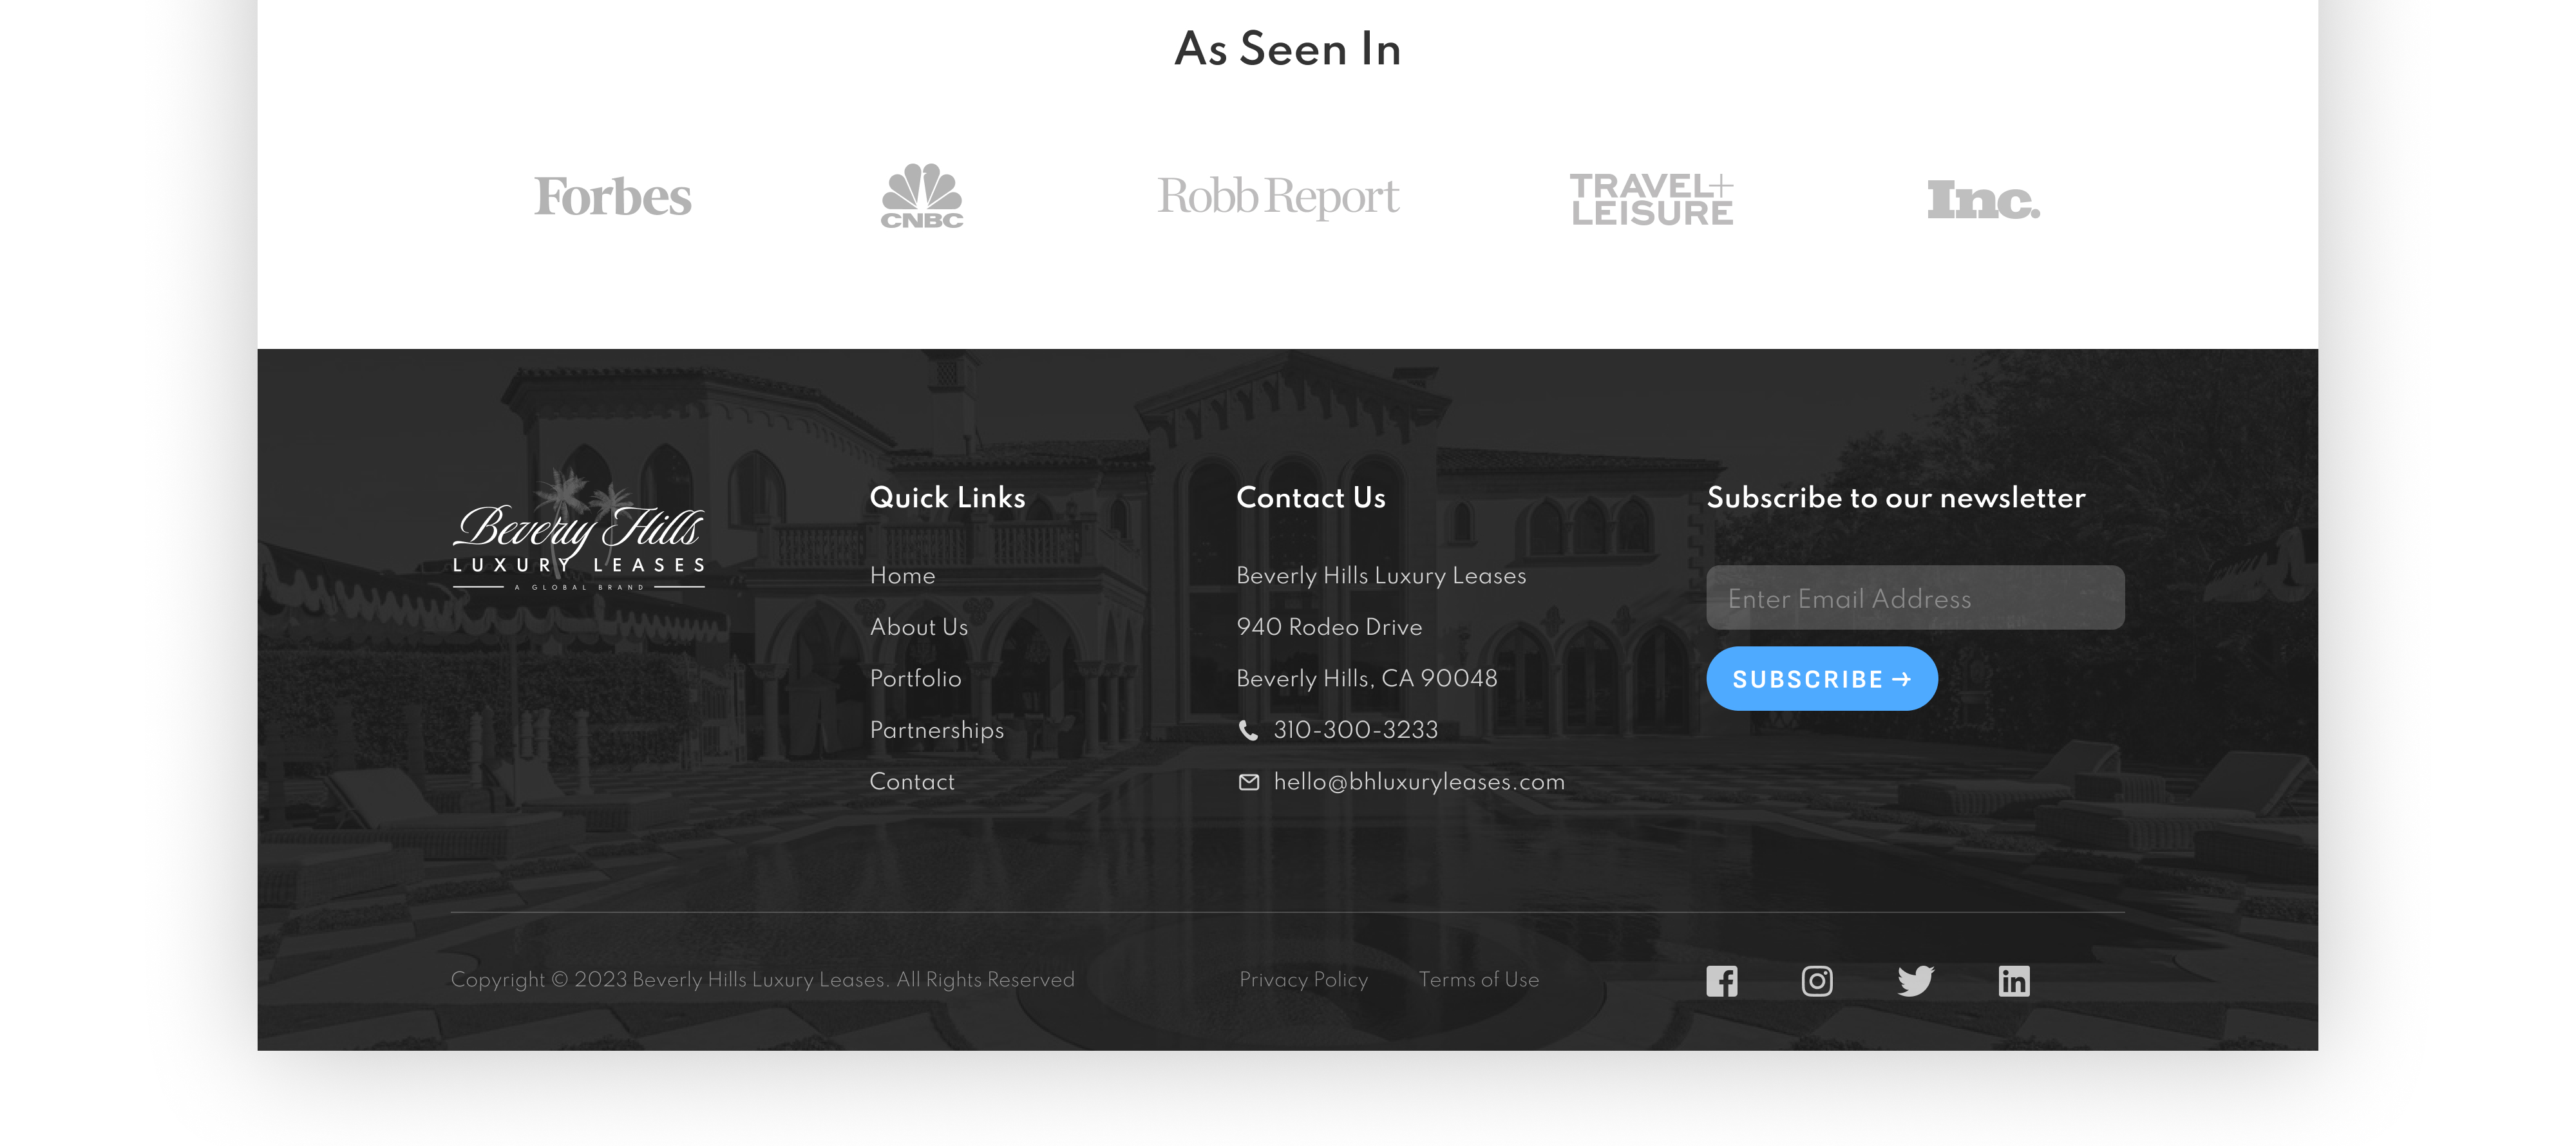Open the Privacy Policy link

click(x=1303, y=980)
